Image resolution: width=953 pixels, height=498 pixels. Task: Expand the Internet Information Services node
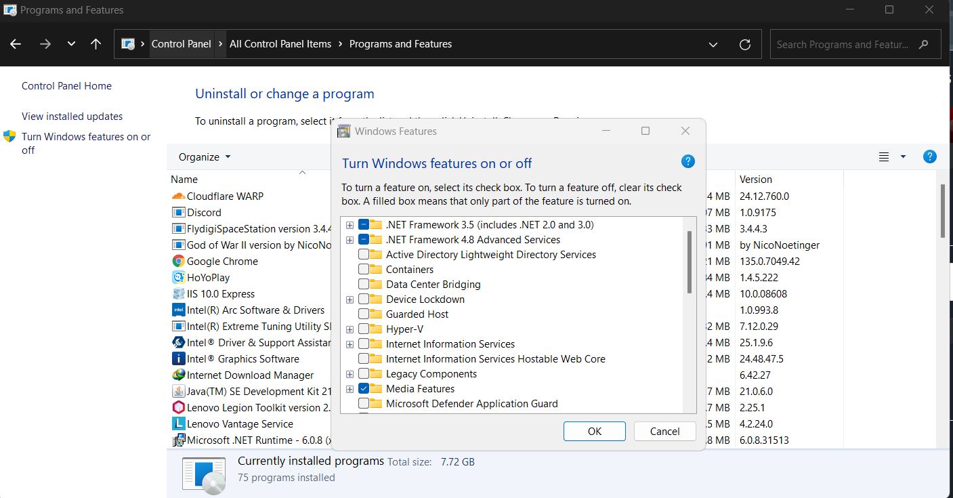350,344
